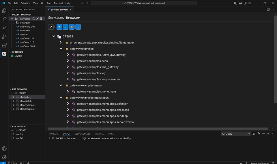Screen dimensions: 277x164
Task: Click the command center search box
Action: coord(144,3)
